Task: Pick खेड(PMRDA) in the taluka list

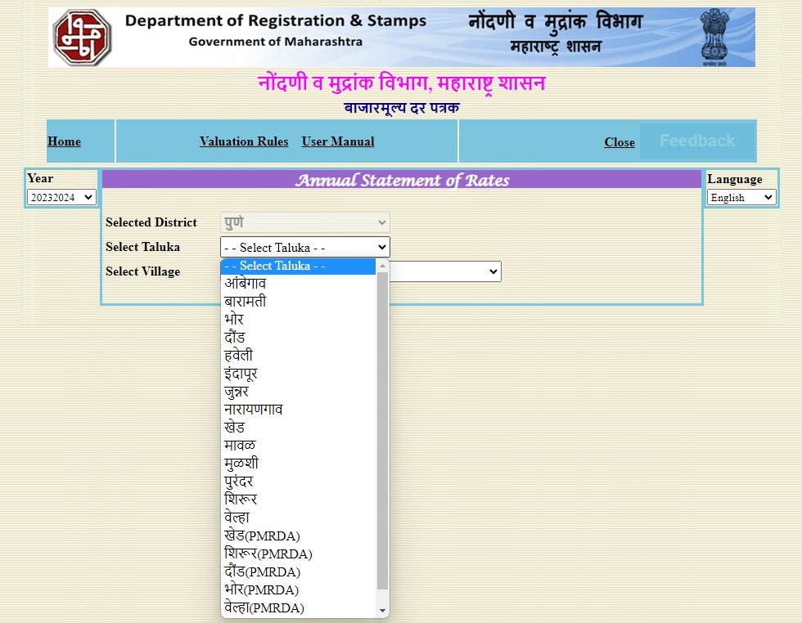Action: [262, 536]
